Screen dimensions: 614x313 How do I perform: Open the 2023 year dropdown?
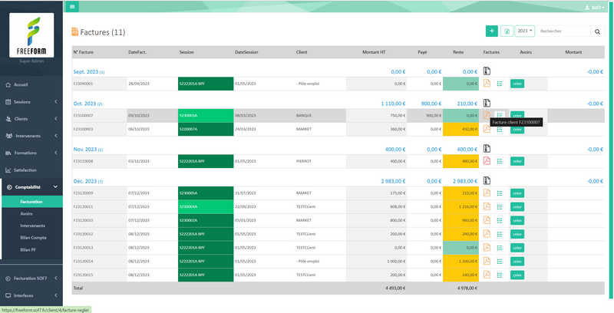[x=525, y=31]
